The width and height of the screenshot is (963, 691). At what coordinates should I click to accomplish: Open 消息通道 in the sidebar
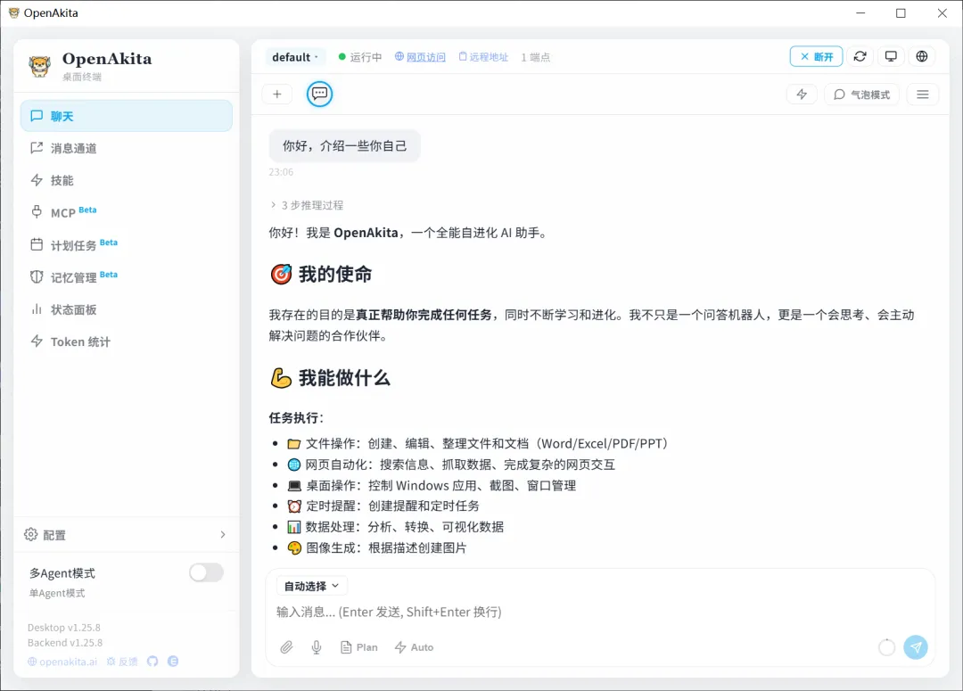[x=127, y=148]
